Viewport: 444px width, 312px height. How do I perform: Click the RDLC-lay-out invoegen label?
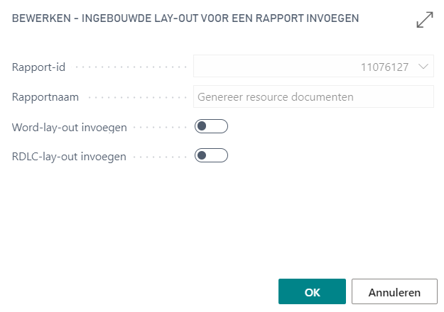pos(69,156)
